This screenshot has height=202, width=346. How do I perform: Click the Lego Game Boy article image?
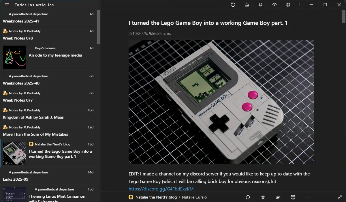[x=221, y=102]
